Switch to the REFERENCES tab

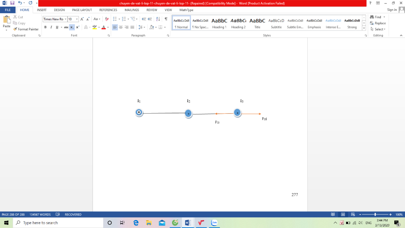[x=108, y=10]
